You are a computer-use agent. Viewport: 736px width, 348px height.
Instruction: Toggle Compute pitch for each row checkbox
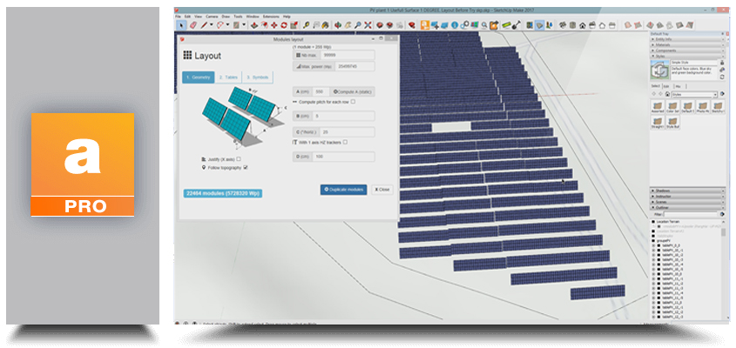(353, 102)
